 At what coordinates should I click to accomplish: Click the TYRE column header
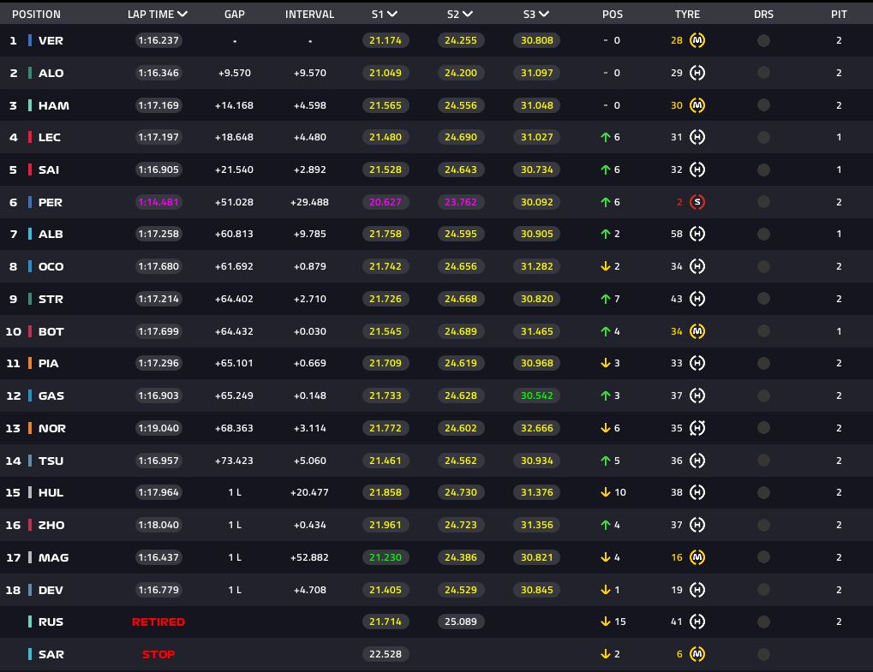[x=687, y=15]
